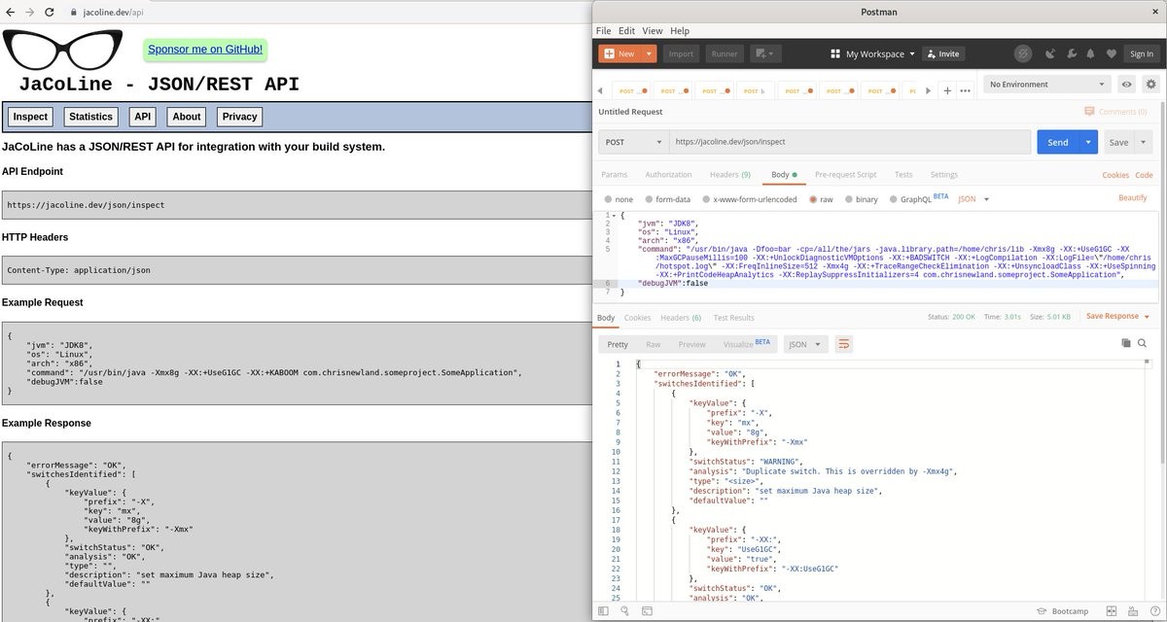Screen dimensions: 1167x622
Task: Open Manage Environments gear icon
Action: click(1150, 85)
